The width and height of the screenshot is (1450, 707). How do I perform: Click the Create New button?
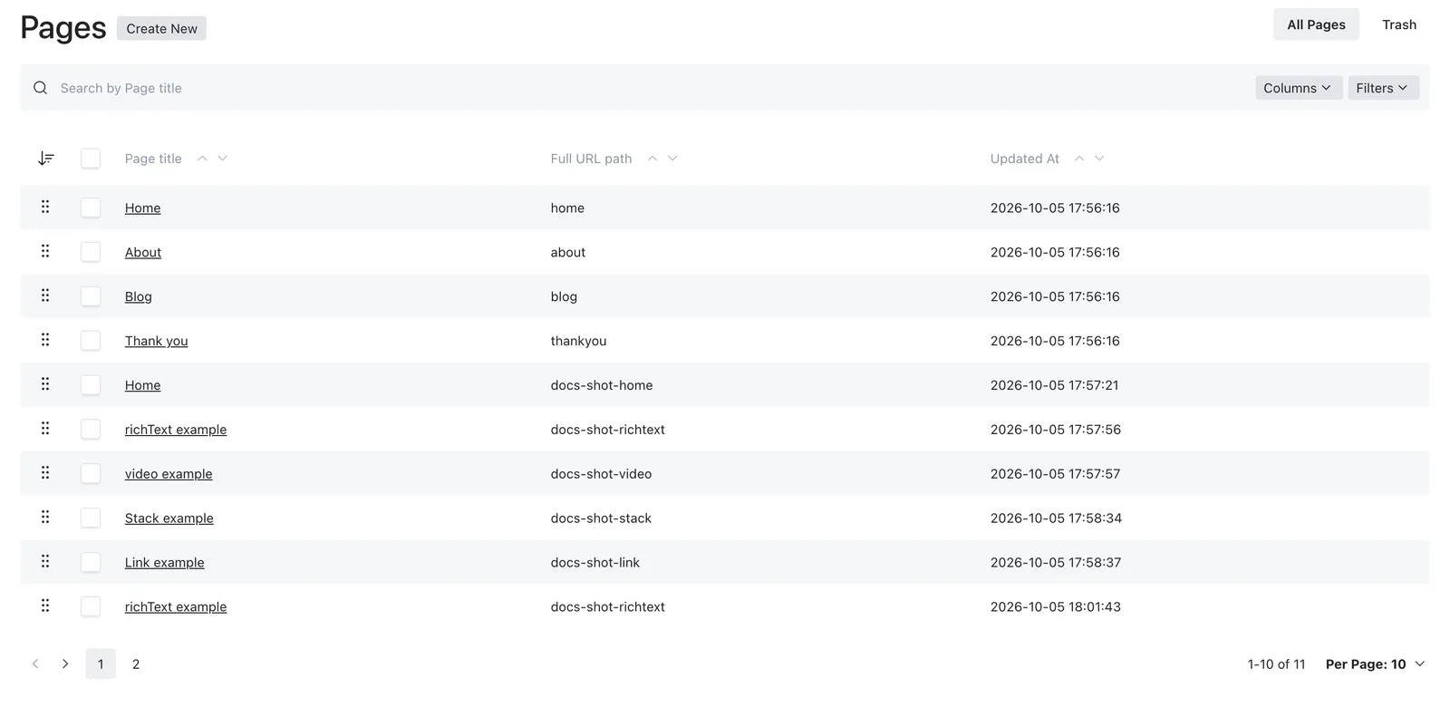pos(161,28)
